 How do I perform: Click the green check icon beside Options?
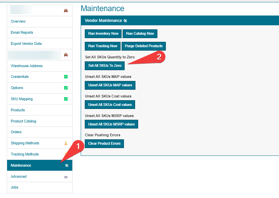click(66, 88)
